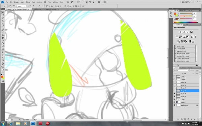Image resolution: width=202 pixels, height=126 pixels.
Task: Show the Shape 5 layer
Action: click(174, 88)
